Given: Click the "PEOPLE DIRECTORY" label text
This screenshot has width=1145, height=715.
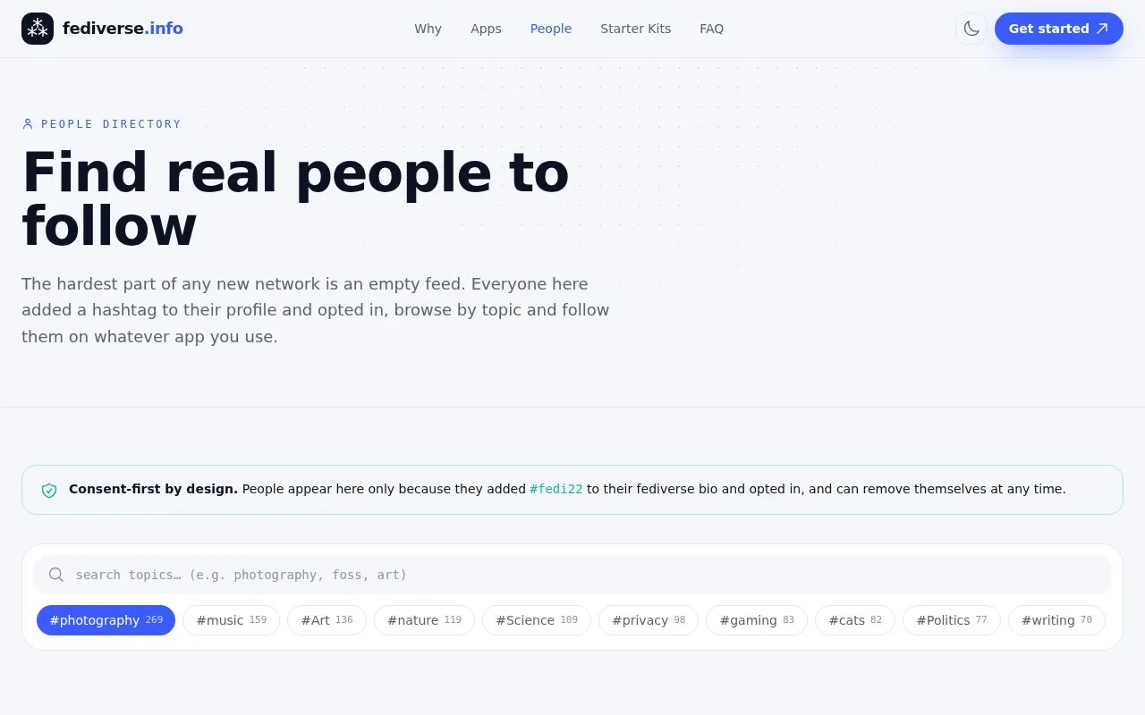Looking at the screenshot, I should pos(111,124).
